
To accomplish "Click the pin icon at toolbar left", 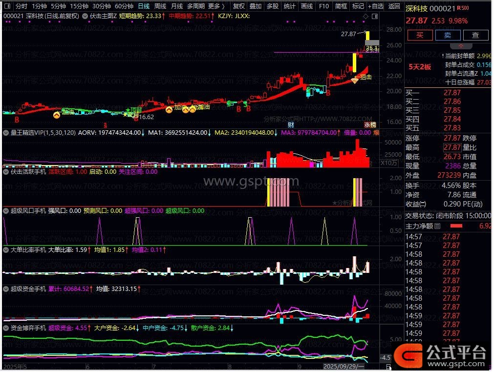I will [7, 6].
